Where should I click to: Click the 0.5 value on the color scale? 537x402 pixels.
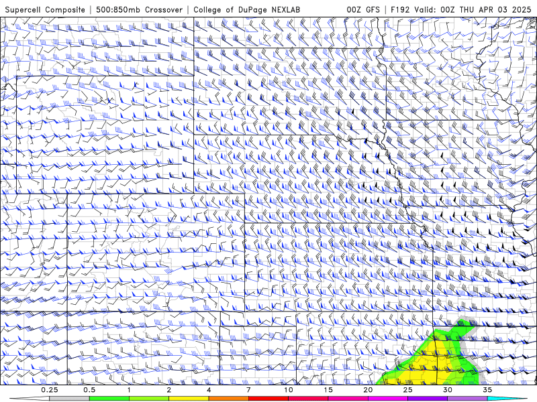89,390
